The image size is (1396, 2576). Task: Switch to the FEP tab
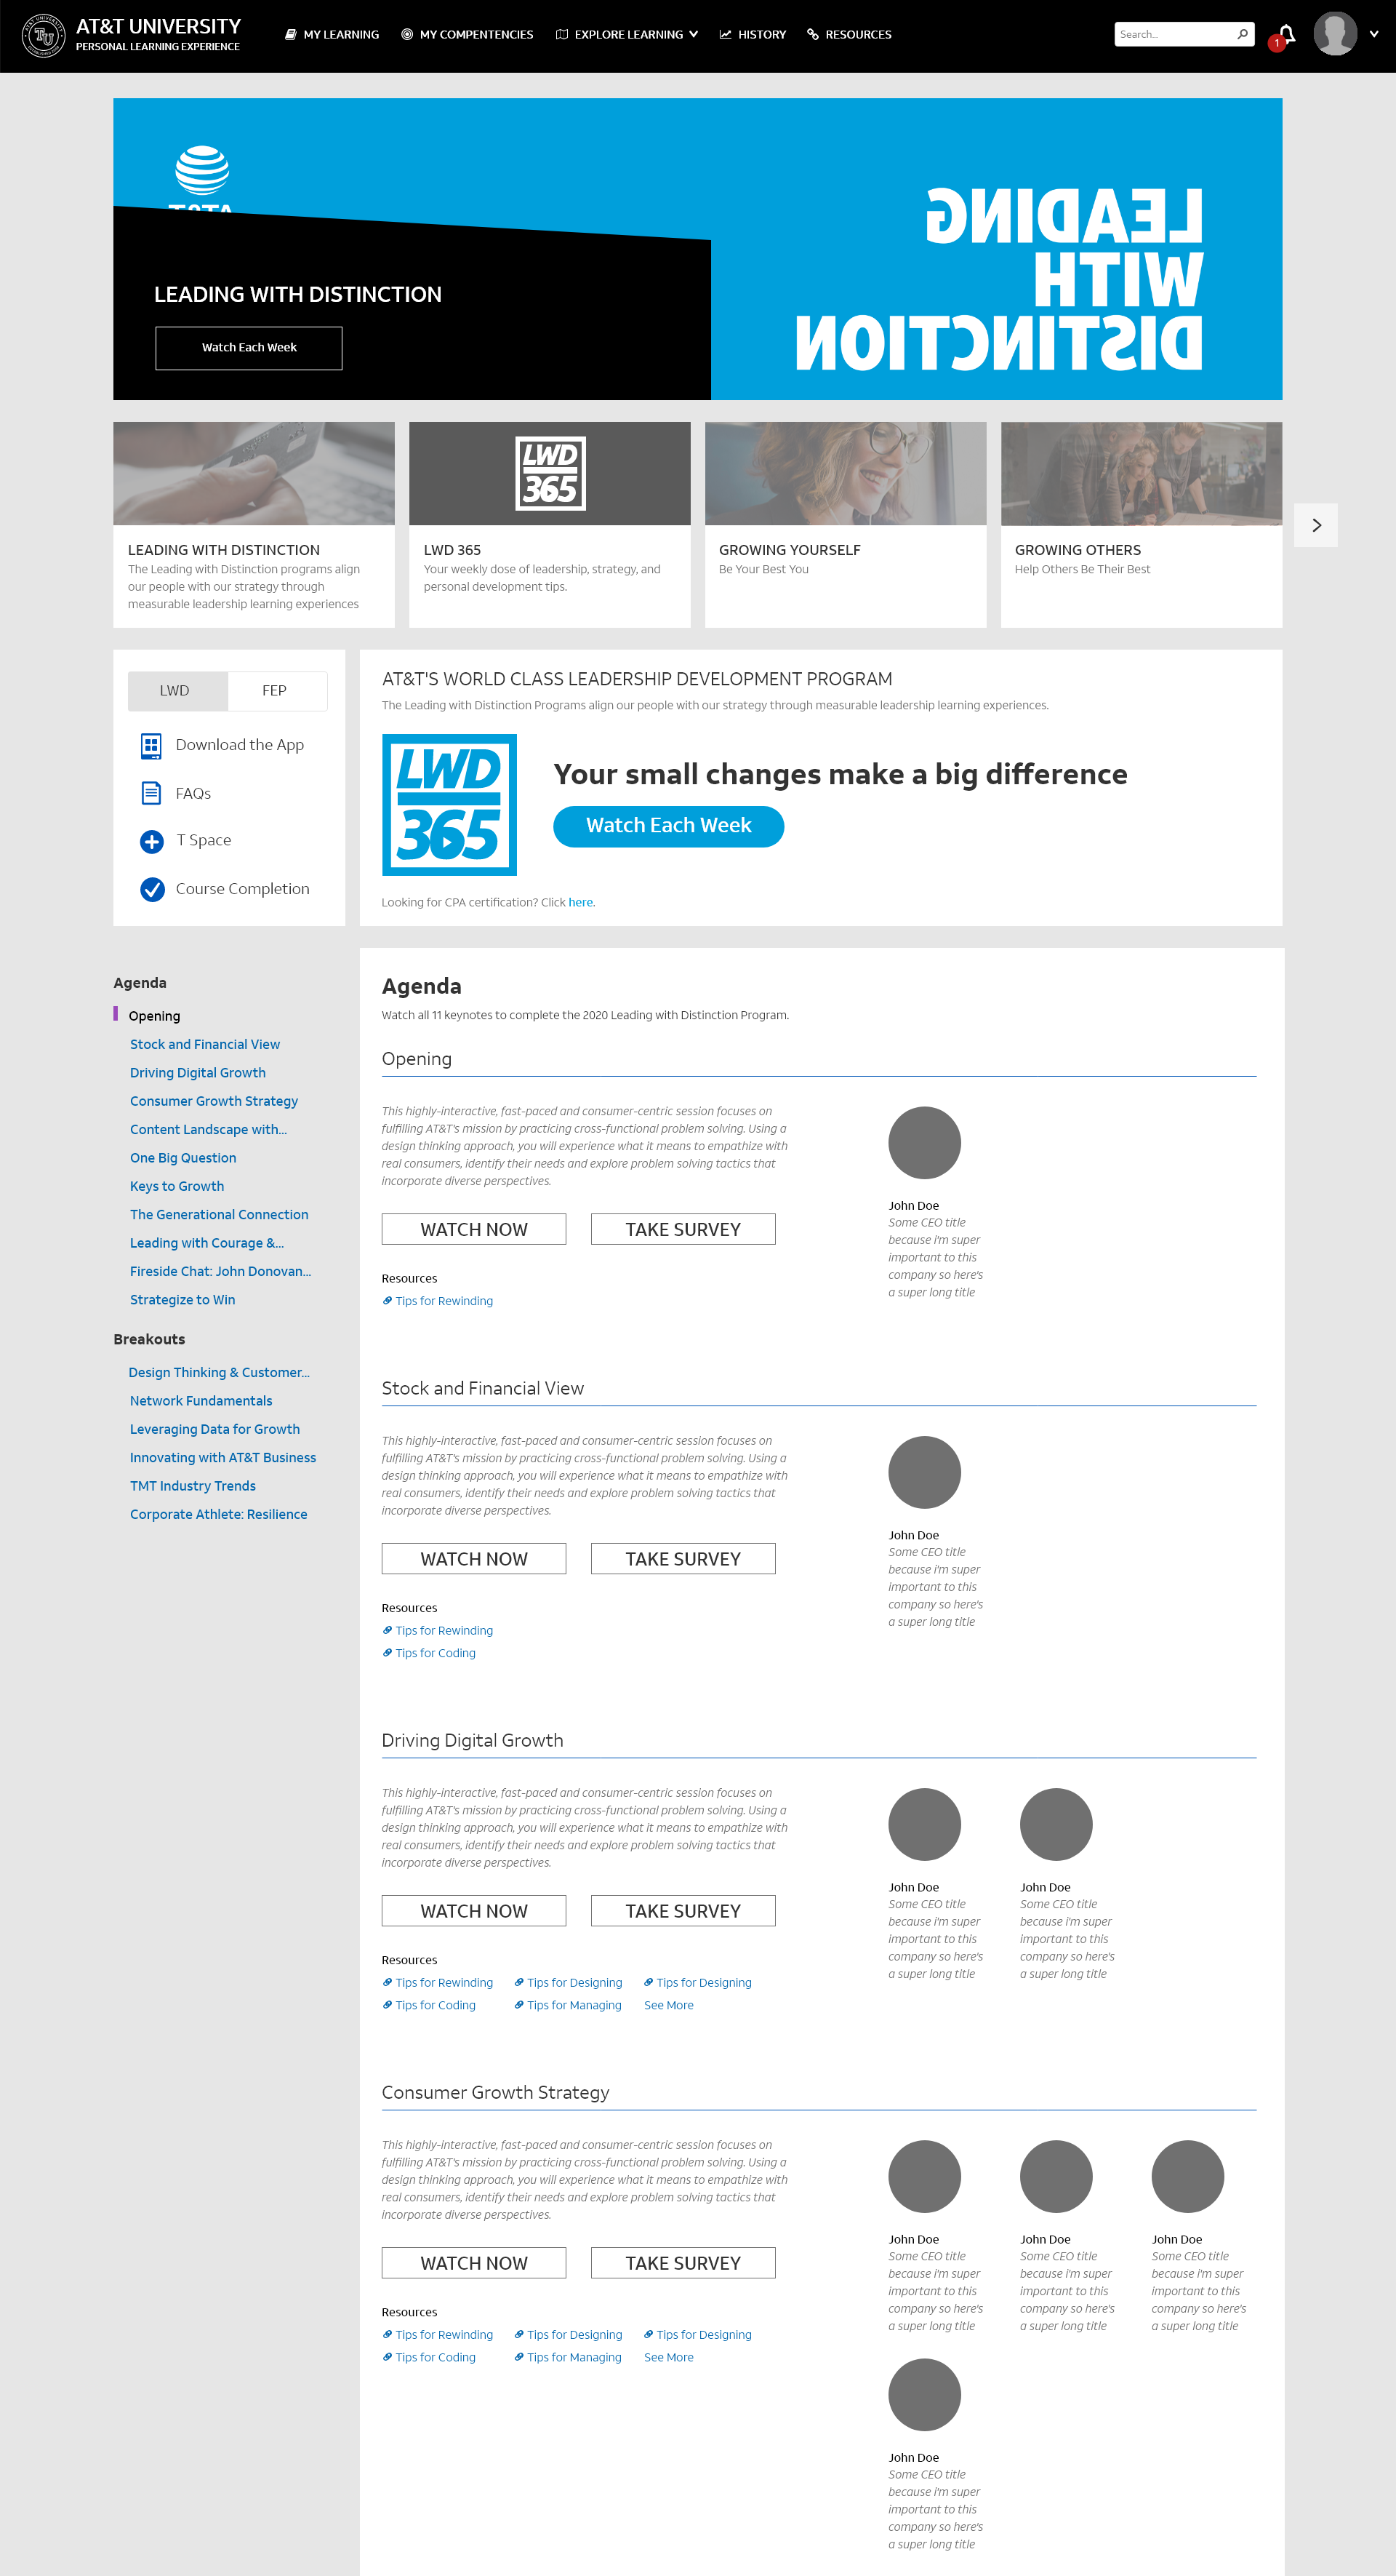pyautogui.click(x=277, y=691)
